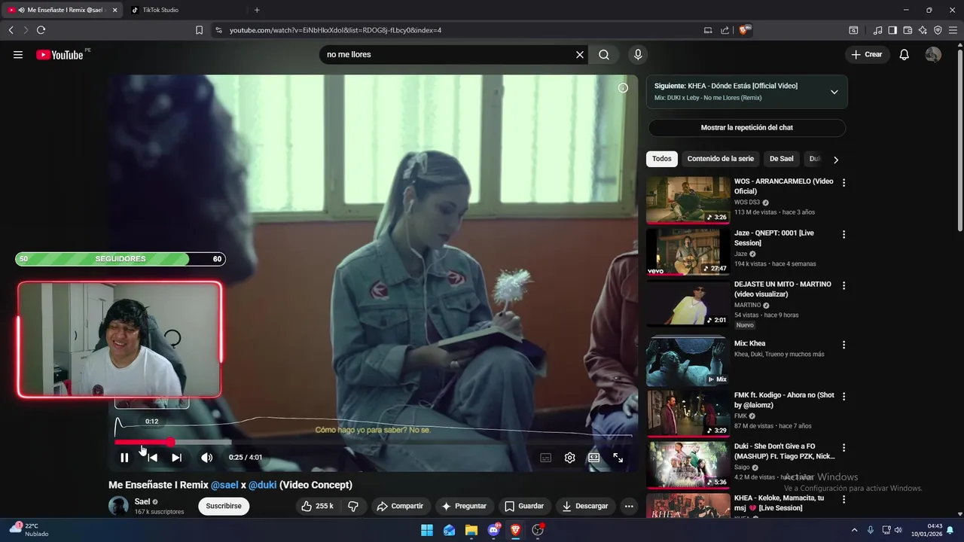Open the WOS - ARRANCARMELO video thumbnail
964x542 pixels.
(688, 200)
